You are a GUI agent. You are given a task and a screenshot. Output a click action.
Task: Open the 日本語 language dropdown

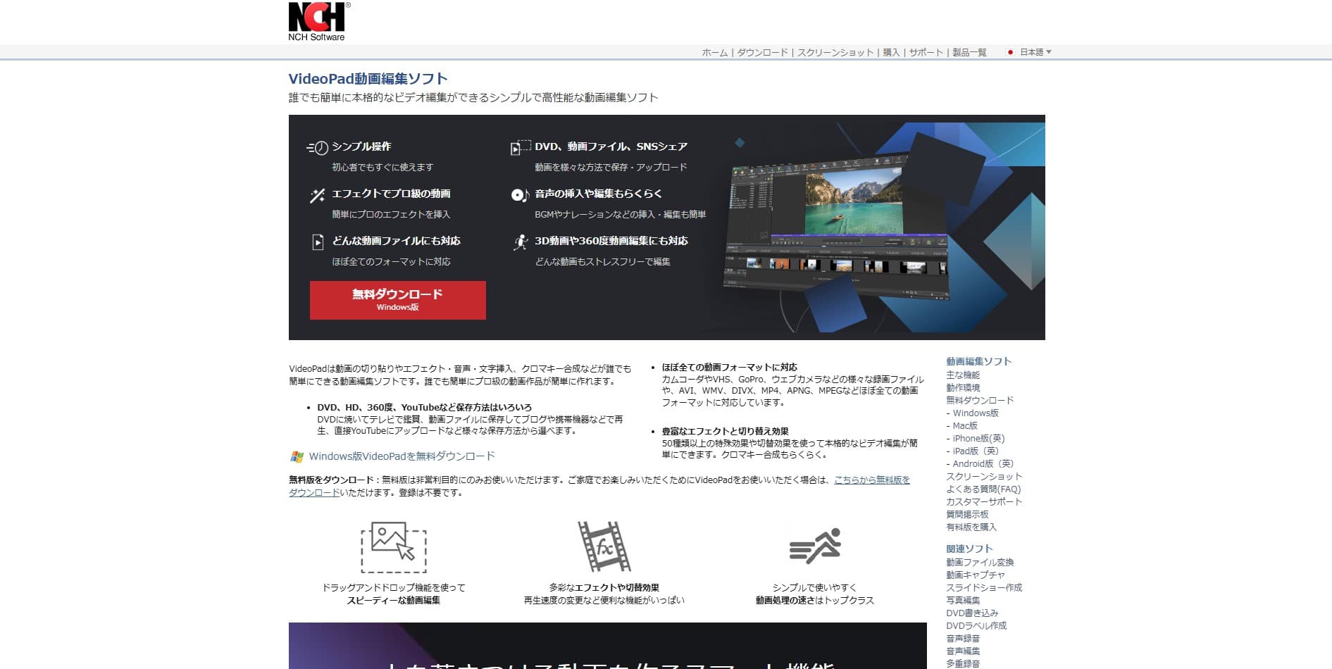click(x=1033, y=51)
